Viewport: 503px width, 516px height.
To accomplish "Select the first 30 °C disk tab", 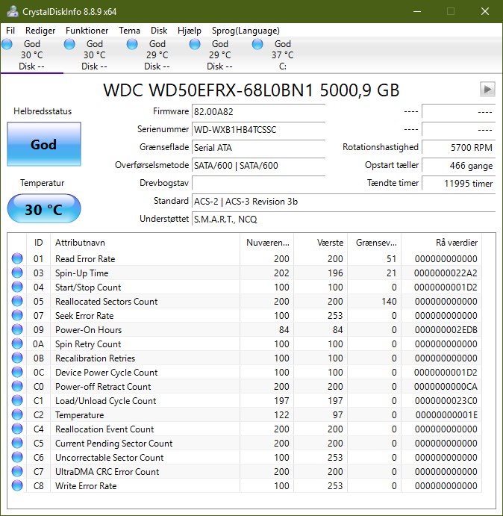I will [x=31, y=55].
